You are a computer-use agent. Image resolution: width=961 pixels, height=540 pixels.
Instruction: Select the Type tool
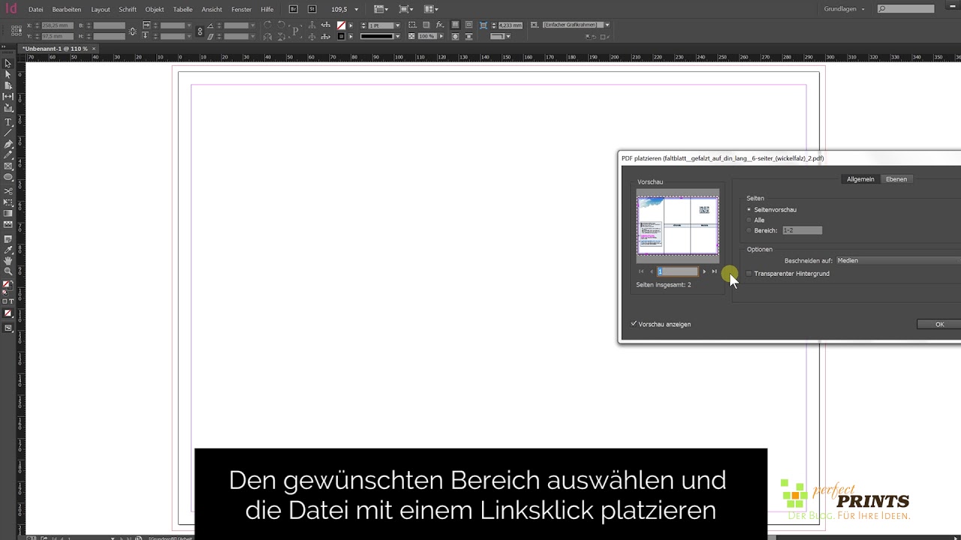8,122
